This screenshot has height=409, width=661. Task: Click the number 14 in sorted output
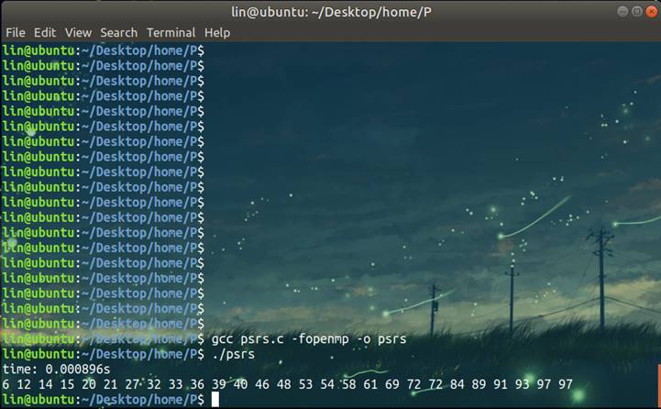(x=46, y=384)
